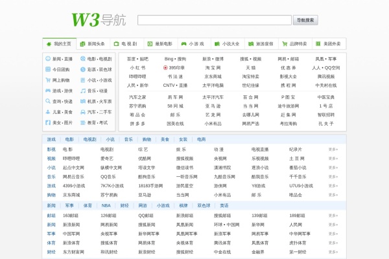
Task: Click the car icon next to 汽车·二手车
Action: click(x=83, y=112)
